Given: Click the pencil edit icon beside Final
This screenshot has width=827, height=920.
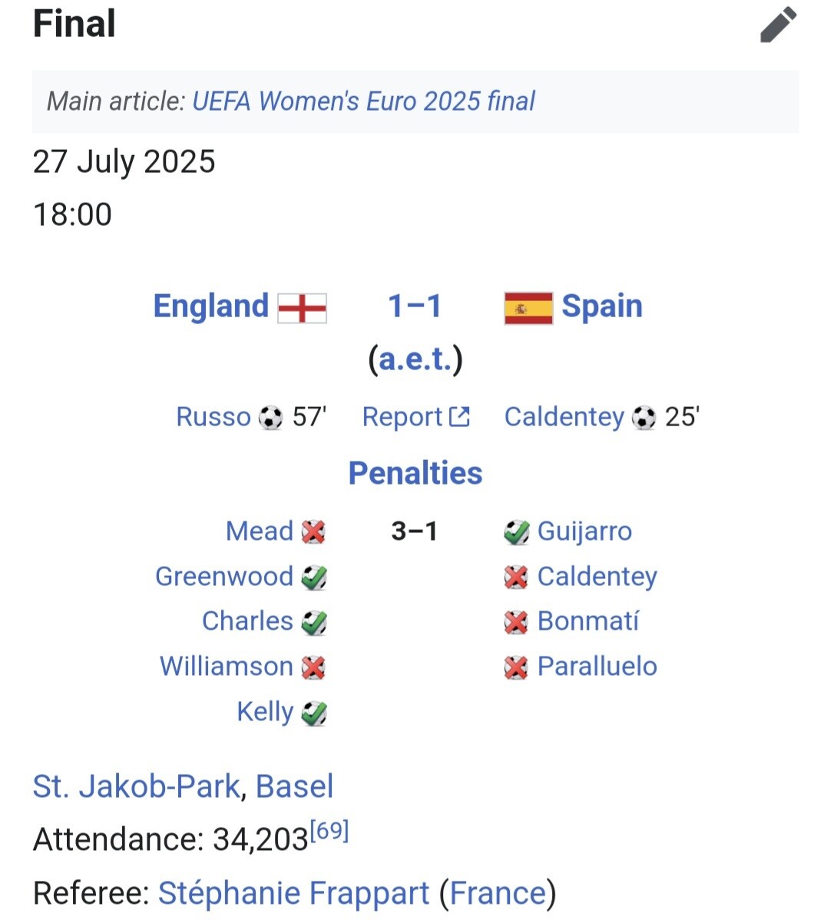Looking at the screenshot, I should tap(779, 25).
